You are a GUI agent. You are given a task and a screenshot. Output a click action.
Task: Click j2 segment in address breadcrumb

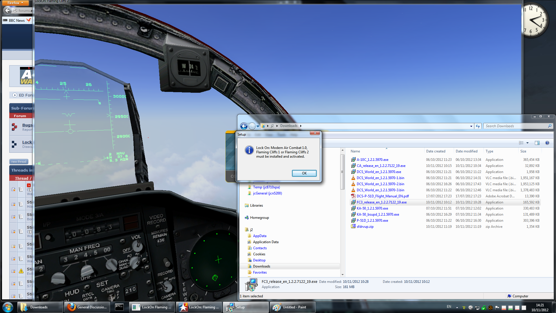[272, 126]
